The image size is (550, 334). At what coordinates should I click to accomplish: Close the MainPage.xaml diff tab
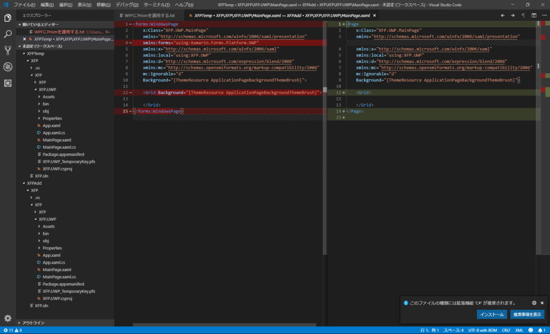(x=374, y=16)
